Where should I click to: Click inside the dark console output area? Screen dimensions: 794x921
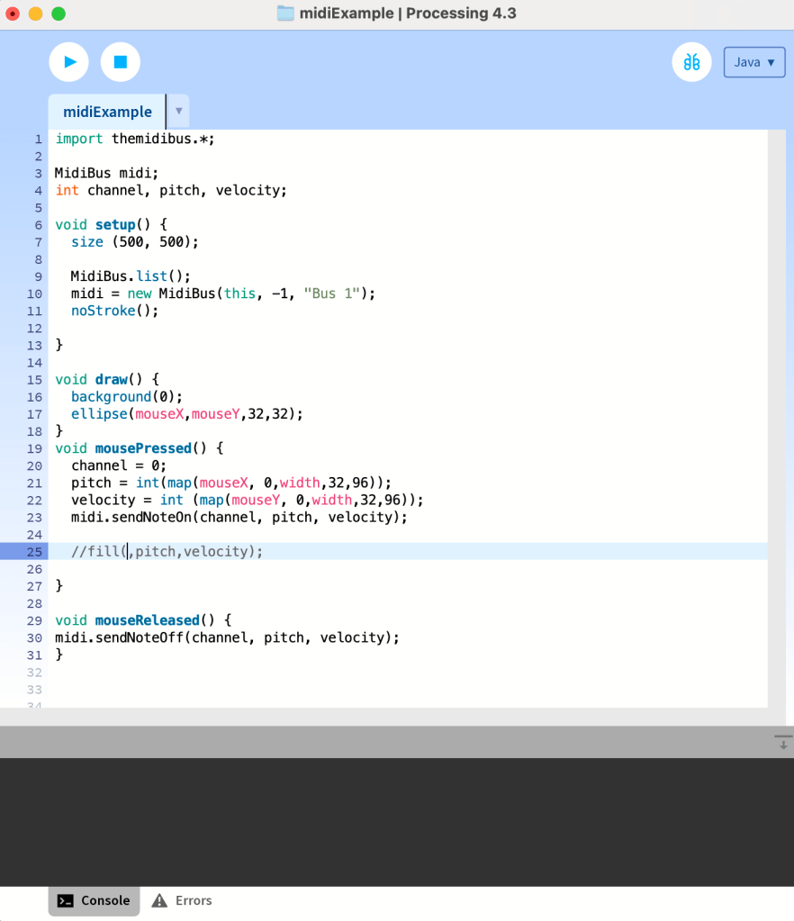pyautogui.click(x=396, y=821)
